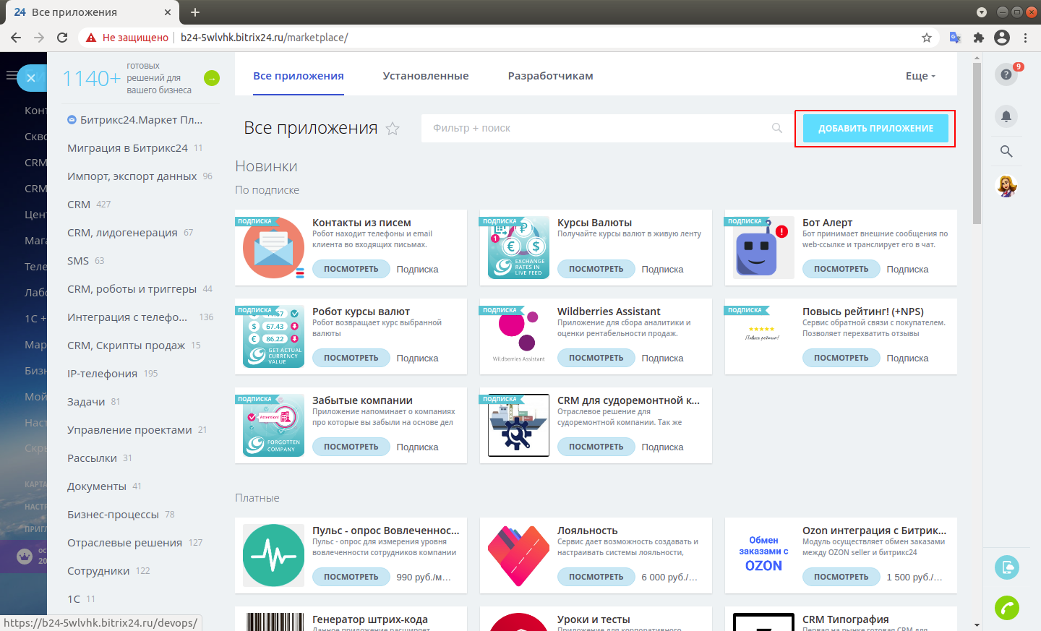Select Отраслевые решения category
The height and width of the screenshot is (631, 1041).
124,543
